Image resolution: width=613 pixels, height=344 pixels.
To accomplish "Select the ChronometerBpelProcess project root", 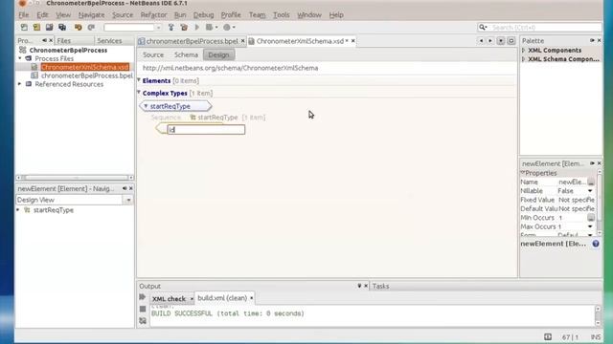I will pyautogui.click(x=68, y=50).
